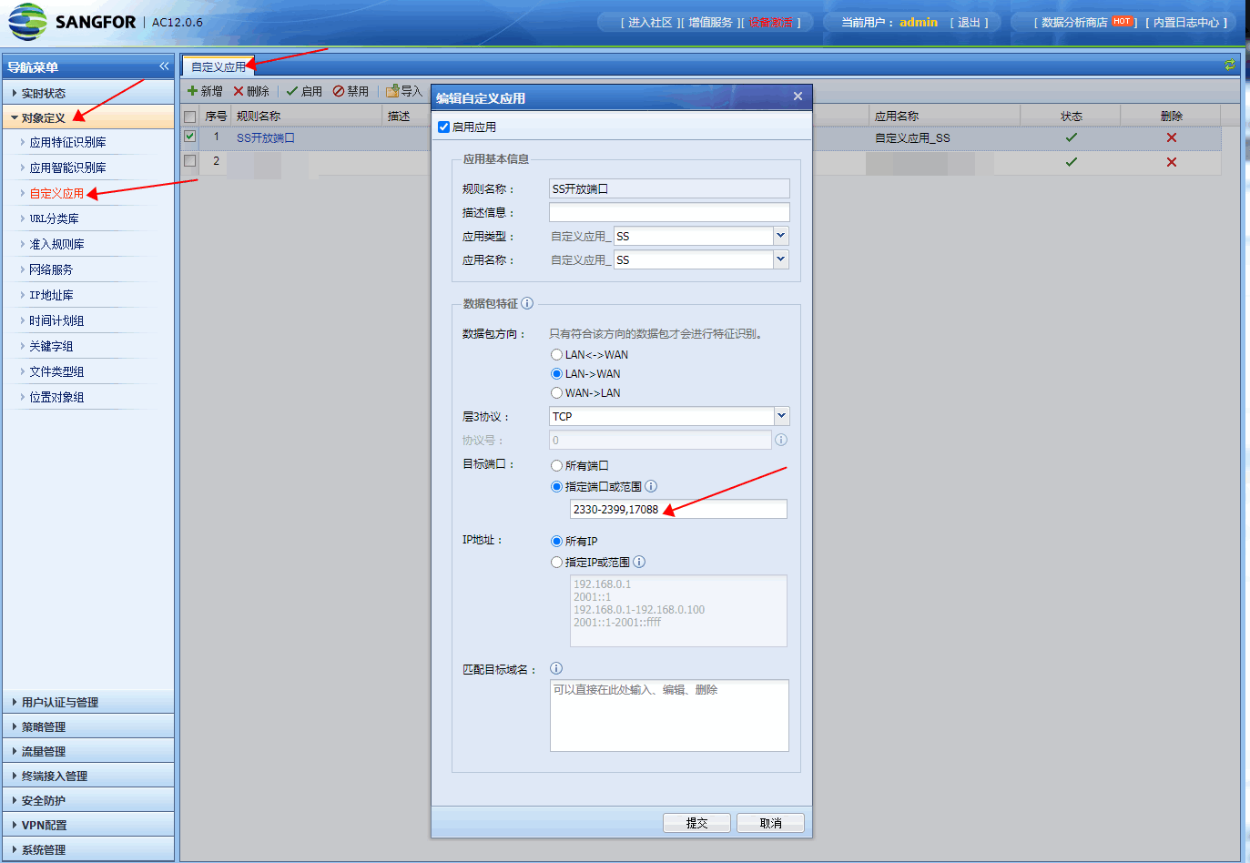Image resolution: width=1250 pixels, height=863 pixels.
Task: Click green status check for 自定义应用_SS row
Action: click(1072, 137)
